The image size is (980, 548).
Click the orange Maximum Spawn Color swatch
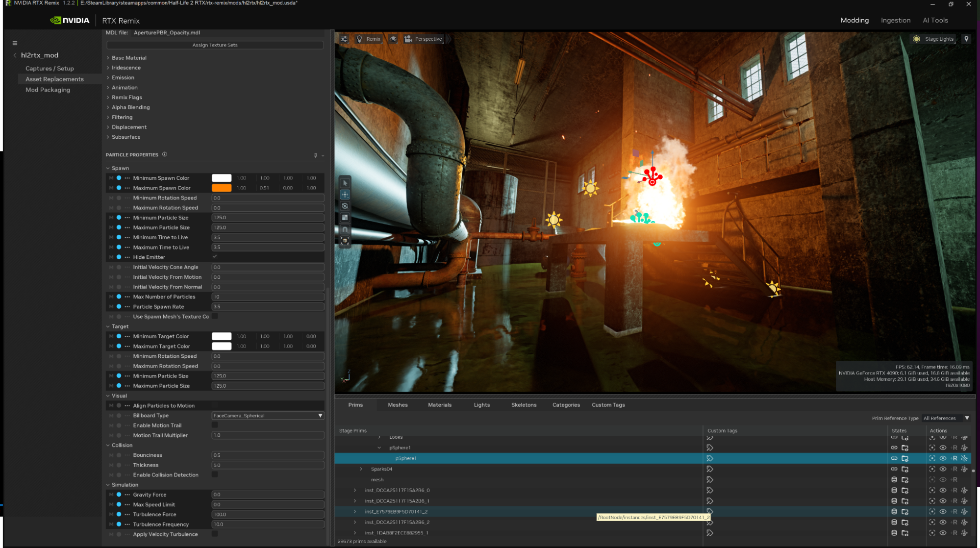click(x=222, y=188)
